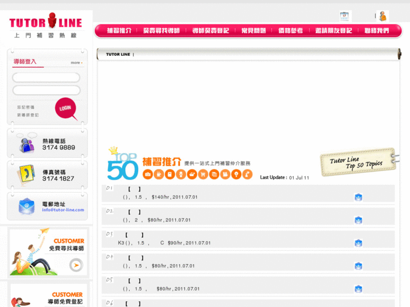This screenshot has height=307, width=410.
Task: Click mail icon for item 05 row
Action: pos(358,289)
